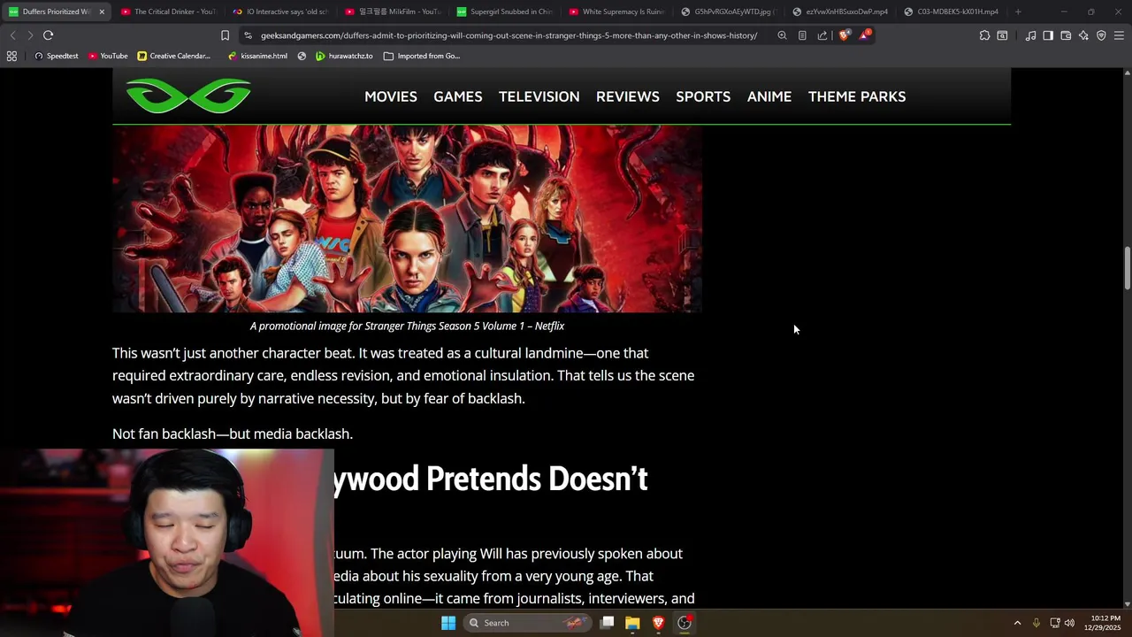
Task: Open the REVIEWS menu
Action: 628,96
